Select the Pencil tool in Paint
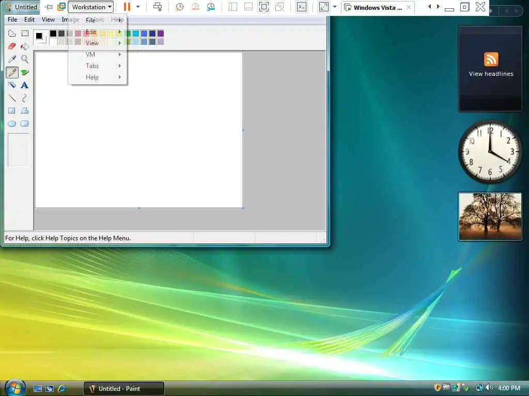The width and height of the screenshot is (529, 396). [x=12, y=72]
